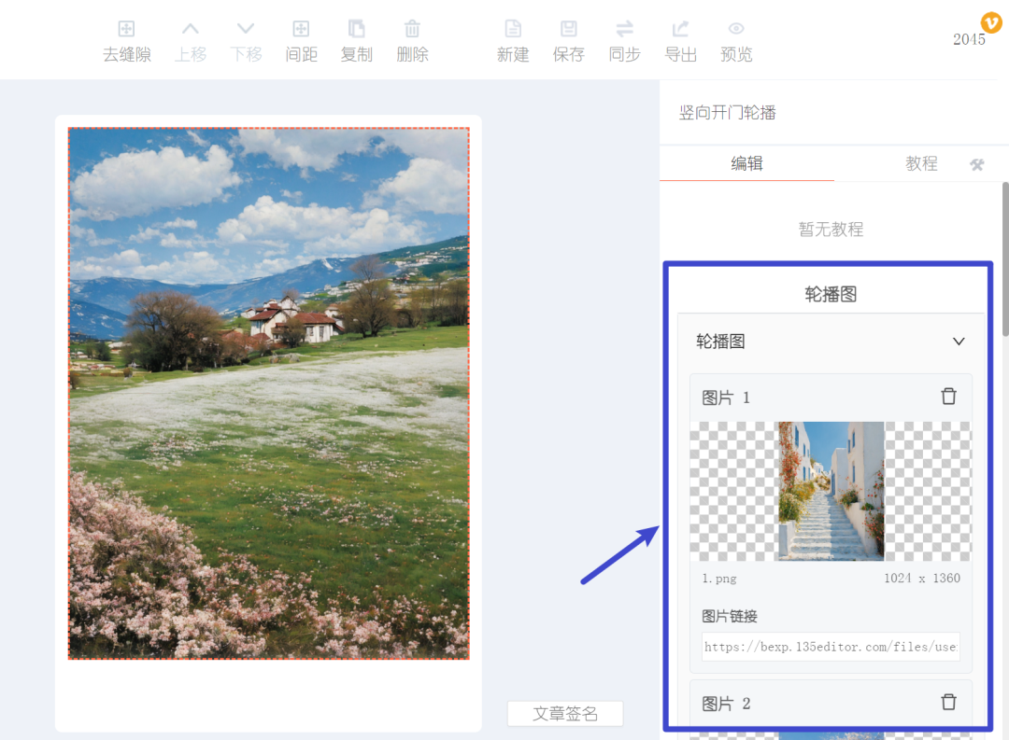Move element up with 上移
This screenshot has height=740, width=1009.
pos(191,42)
